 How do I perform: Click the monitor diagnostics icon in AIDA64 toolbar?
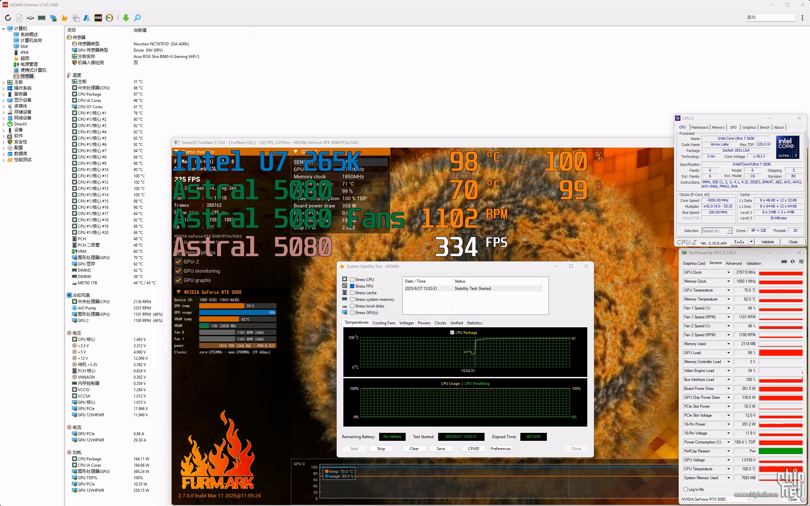coord(53,18)
